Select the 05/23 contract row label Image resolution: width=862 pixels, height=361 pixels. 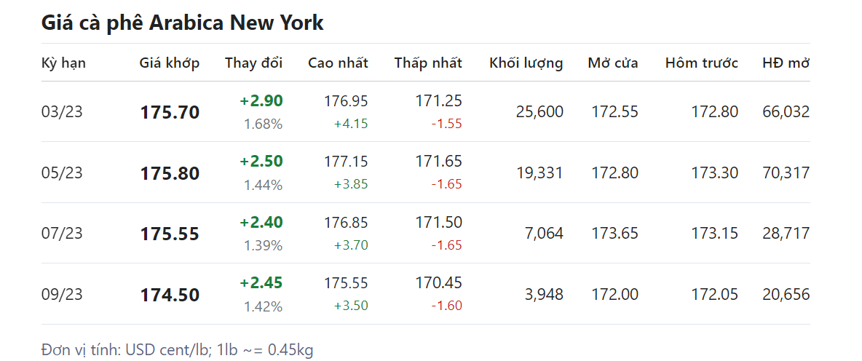point(62,173)
